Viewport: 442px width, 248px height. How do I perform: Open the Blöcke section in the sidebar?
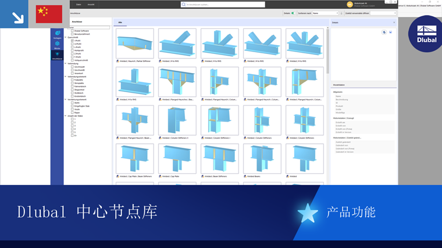pyautogui.click(x=57, y=45)
